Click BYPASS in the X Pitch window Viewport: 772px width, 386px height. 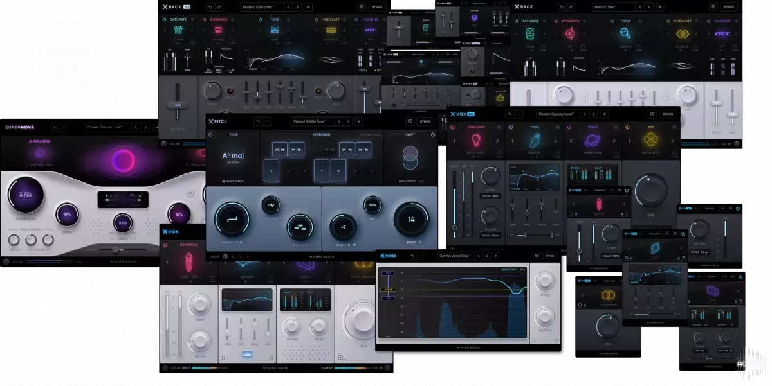click(425, 121)
